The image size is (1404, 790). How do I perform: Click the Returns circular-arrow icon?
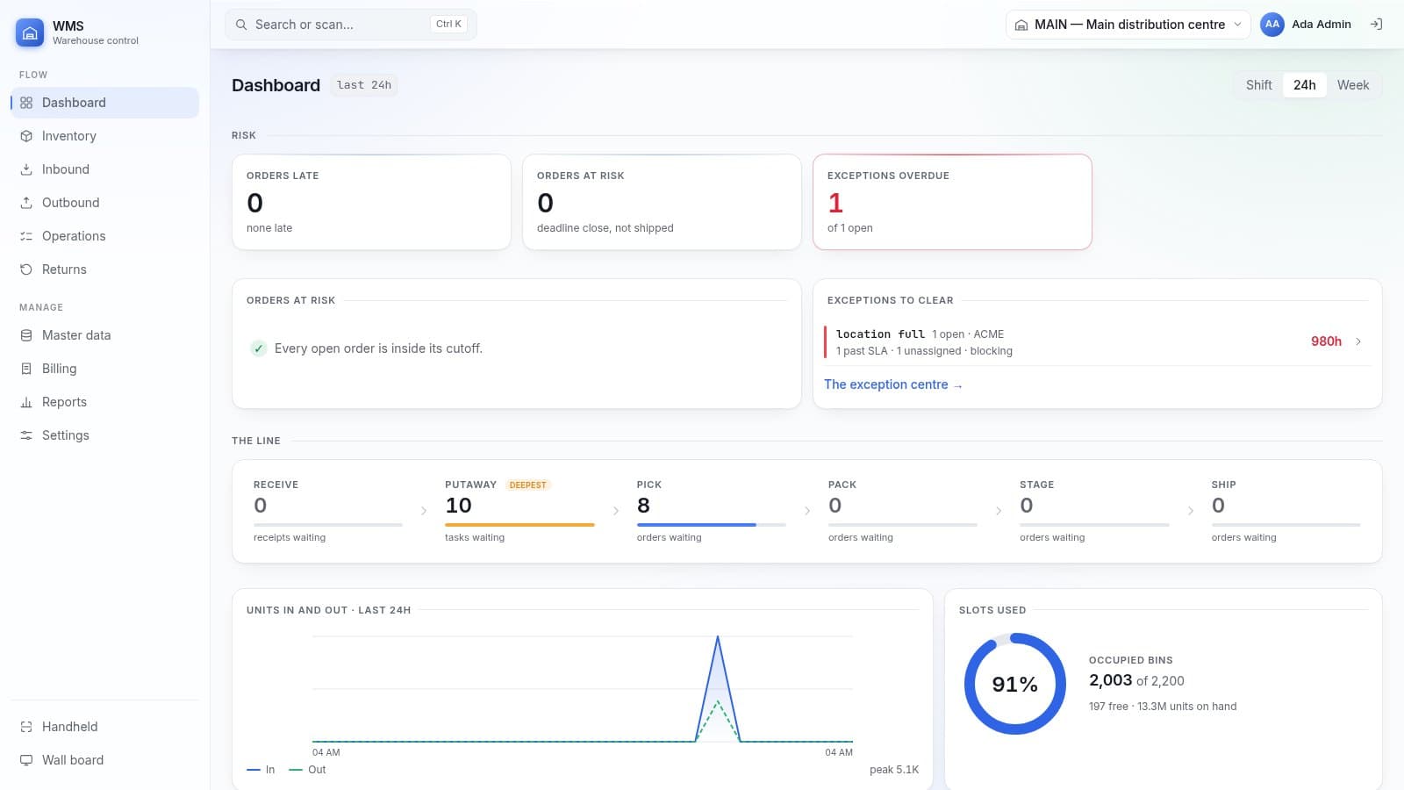coord(26,269)
